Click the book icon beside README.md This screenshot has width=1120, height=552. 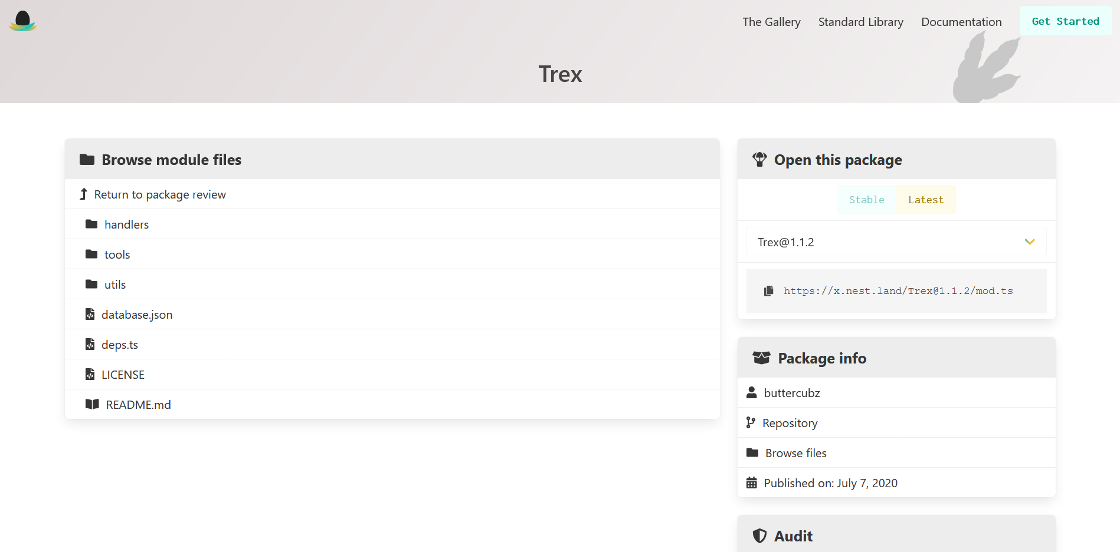coord(92,404)
